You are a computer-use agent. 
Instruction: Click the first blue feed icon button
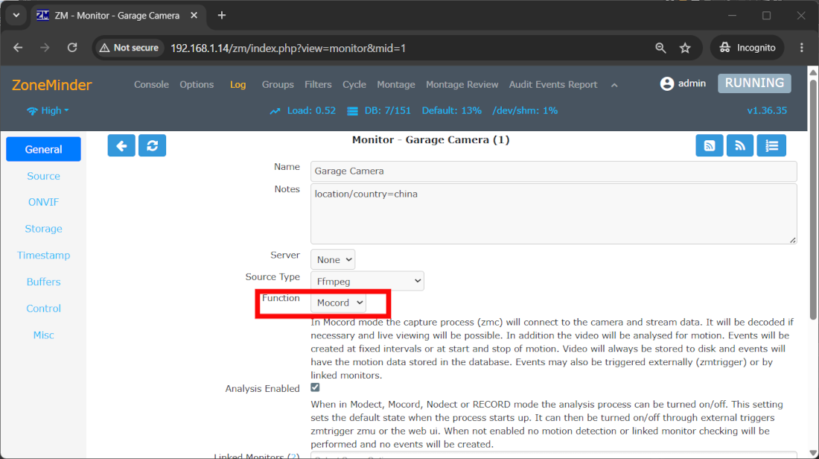710,146
